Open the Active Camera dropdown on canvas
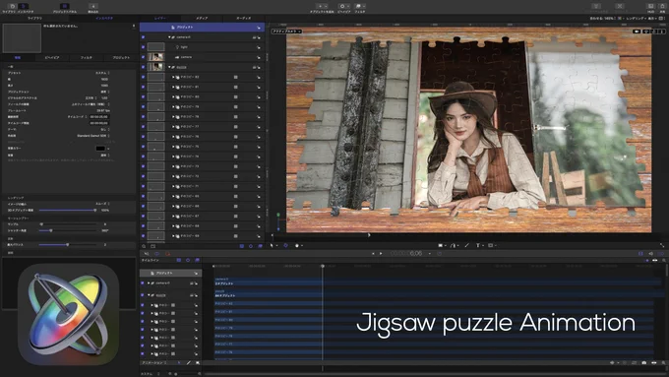This screenshot has width=669, height=377. [286, 31]
